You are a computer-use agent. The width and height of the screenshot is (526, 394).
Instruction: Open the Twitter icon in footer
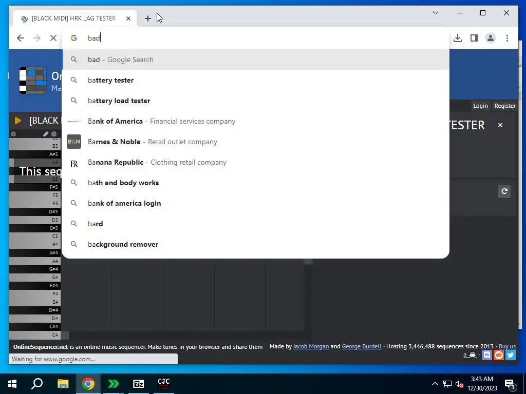(x=511, y=355)
